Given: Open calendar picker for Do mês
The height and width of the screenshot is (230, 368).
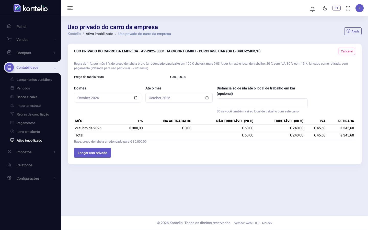Looking at the screenshot, I should point(136,98).
